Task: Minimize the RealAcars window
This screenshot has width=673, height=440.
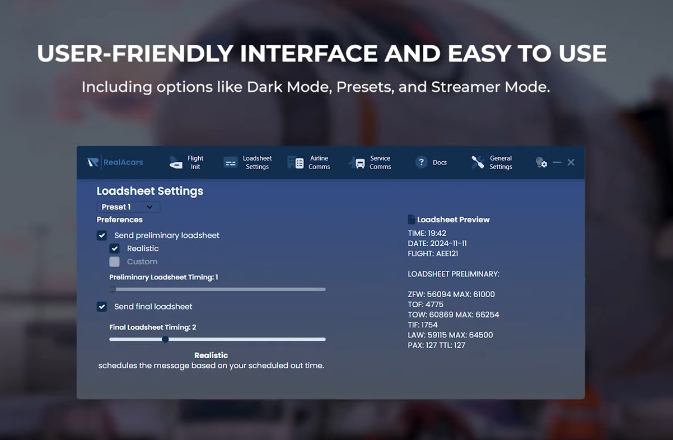Action: [x=557, y=162]
